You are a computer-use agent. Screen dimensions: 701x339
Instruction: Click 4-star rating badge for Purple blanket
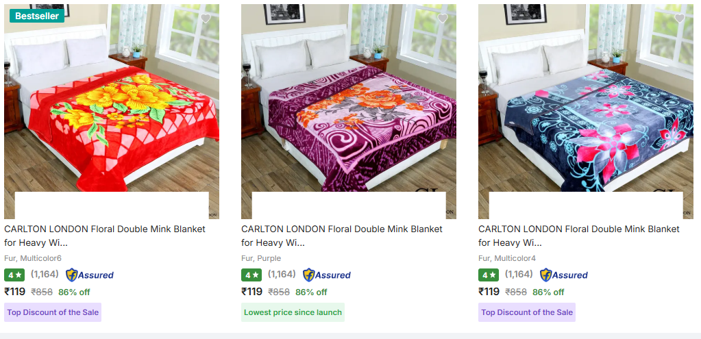coord(251,275)
